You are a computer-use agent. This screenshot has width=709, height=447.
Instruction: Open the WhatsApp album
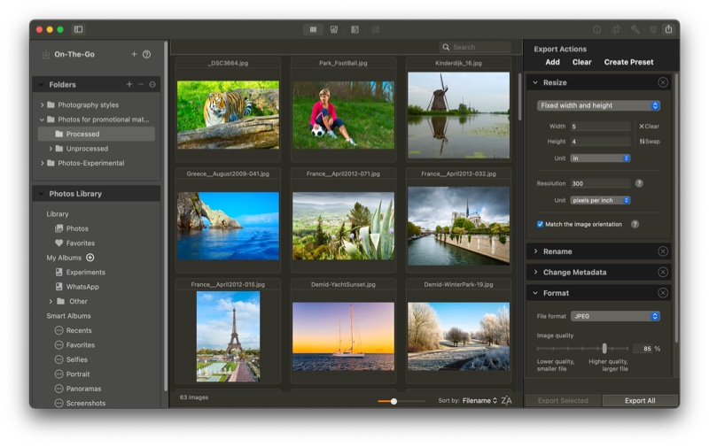click(x=77, y=287)
